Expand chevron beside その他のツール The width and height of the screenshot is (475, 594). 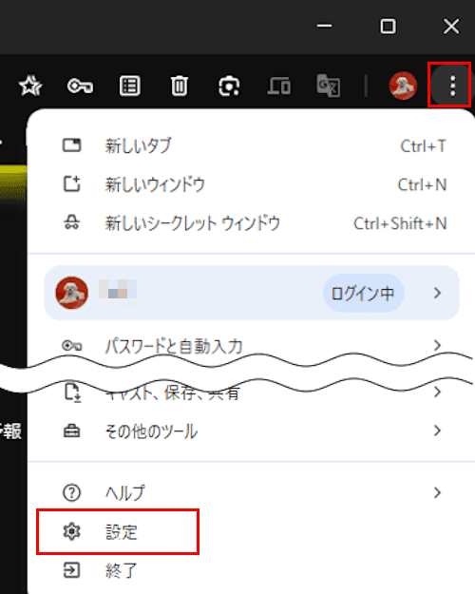coord(438,431)
